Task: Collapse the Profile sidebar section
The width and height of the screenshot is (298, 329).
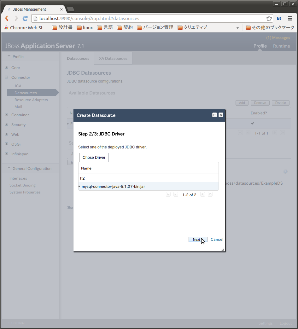Action: [9, 56]
